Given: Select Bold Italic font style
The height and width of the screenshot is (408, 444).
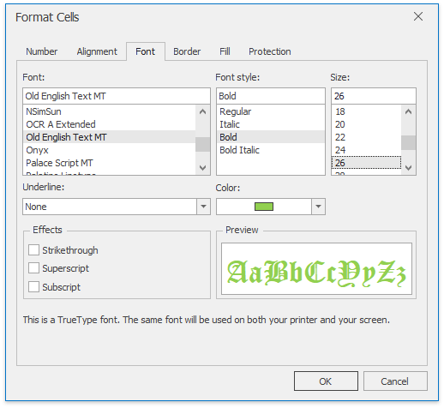Looking at the screenshot, I should (x=271, y=150).
